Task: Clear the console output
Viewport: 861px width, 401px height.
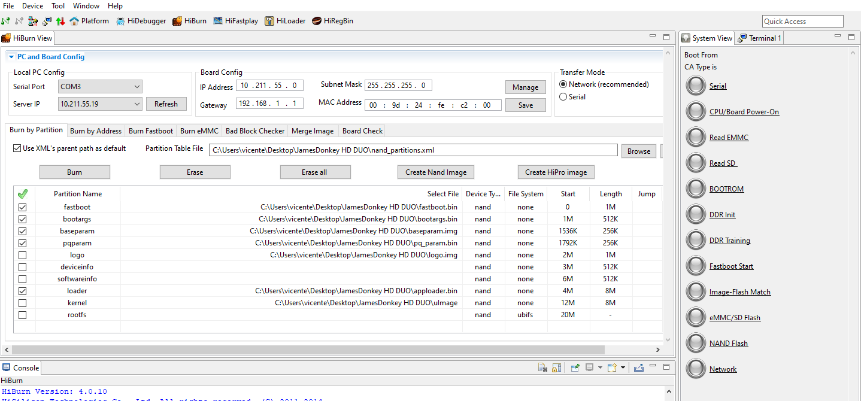Action: [542, 367]
